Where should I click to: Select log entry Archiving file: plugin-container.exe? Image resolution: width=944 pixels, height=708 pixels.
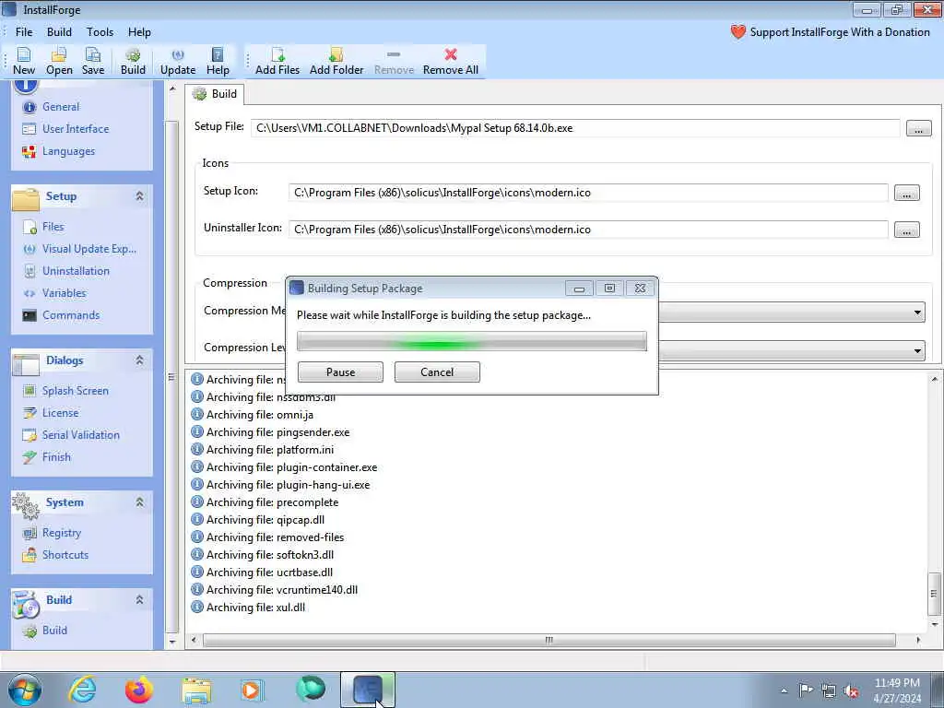pyautogui.click(x=284, y=467)
